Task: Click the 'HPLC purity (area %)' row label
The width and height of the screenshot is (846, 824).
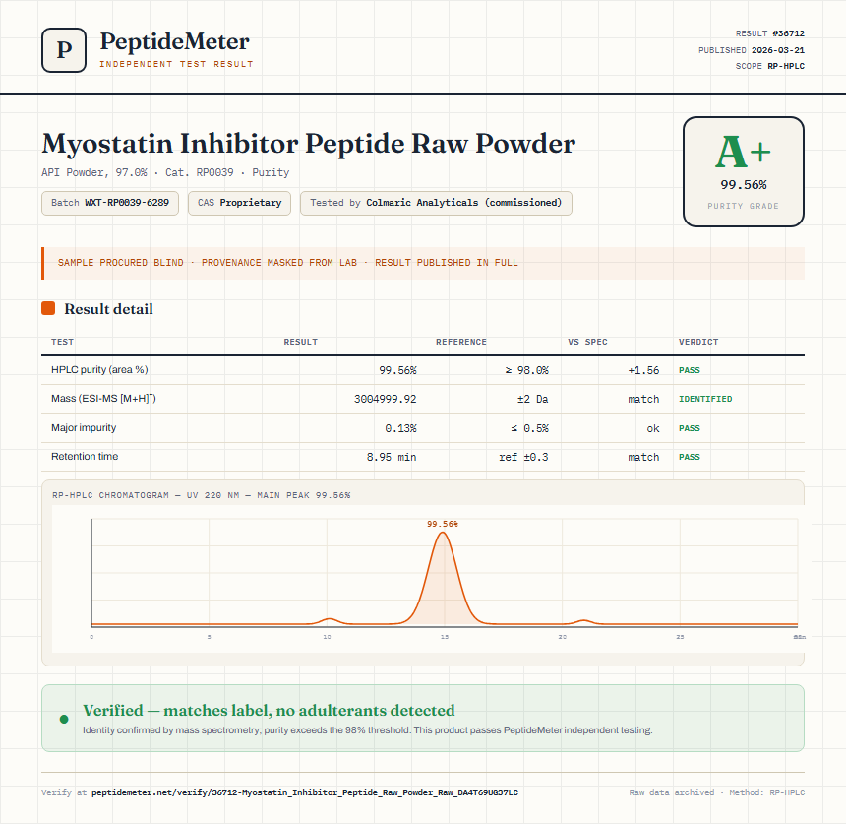Action: [x=99, y=370]
